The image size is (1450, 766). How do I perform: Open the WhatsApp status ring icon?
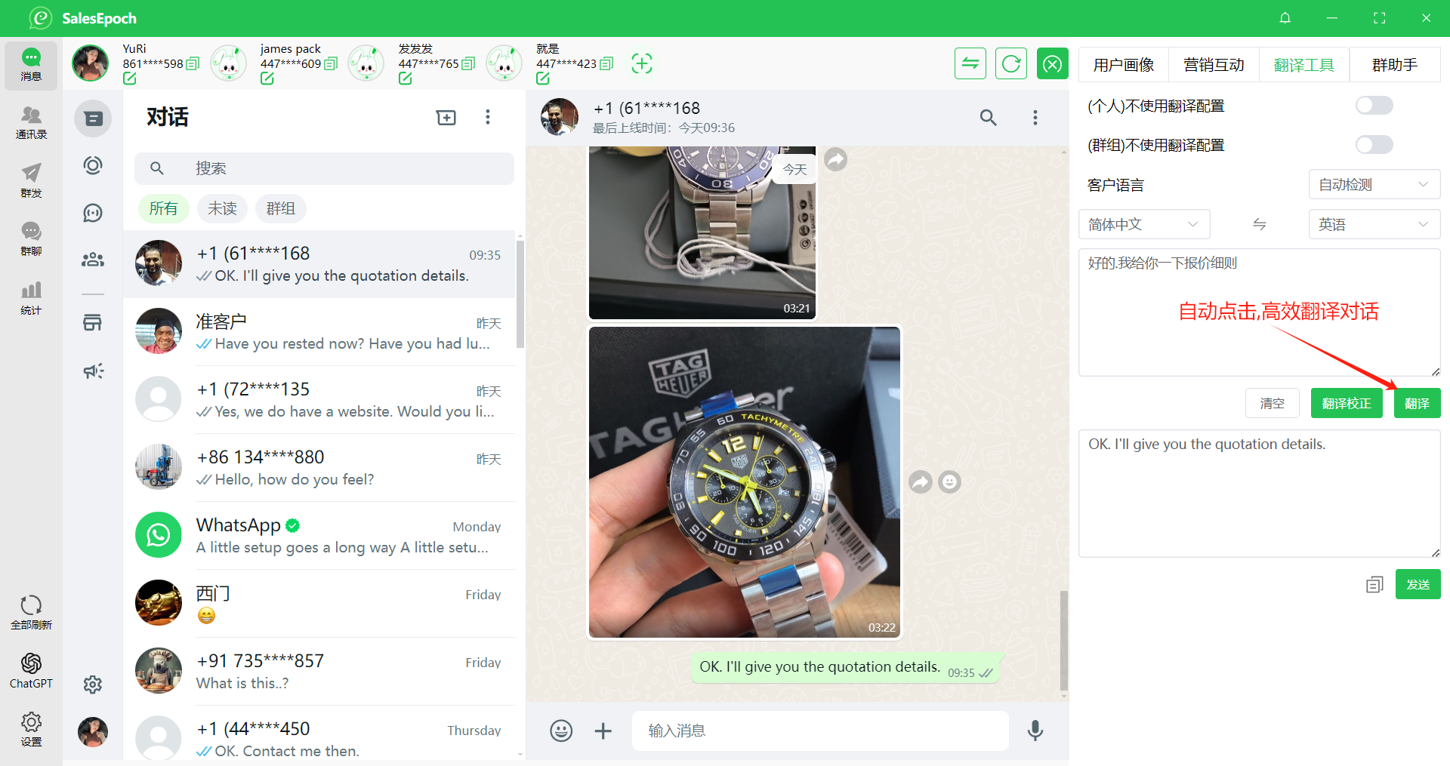click(x=93, y=165)
